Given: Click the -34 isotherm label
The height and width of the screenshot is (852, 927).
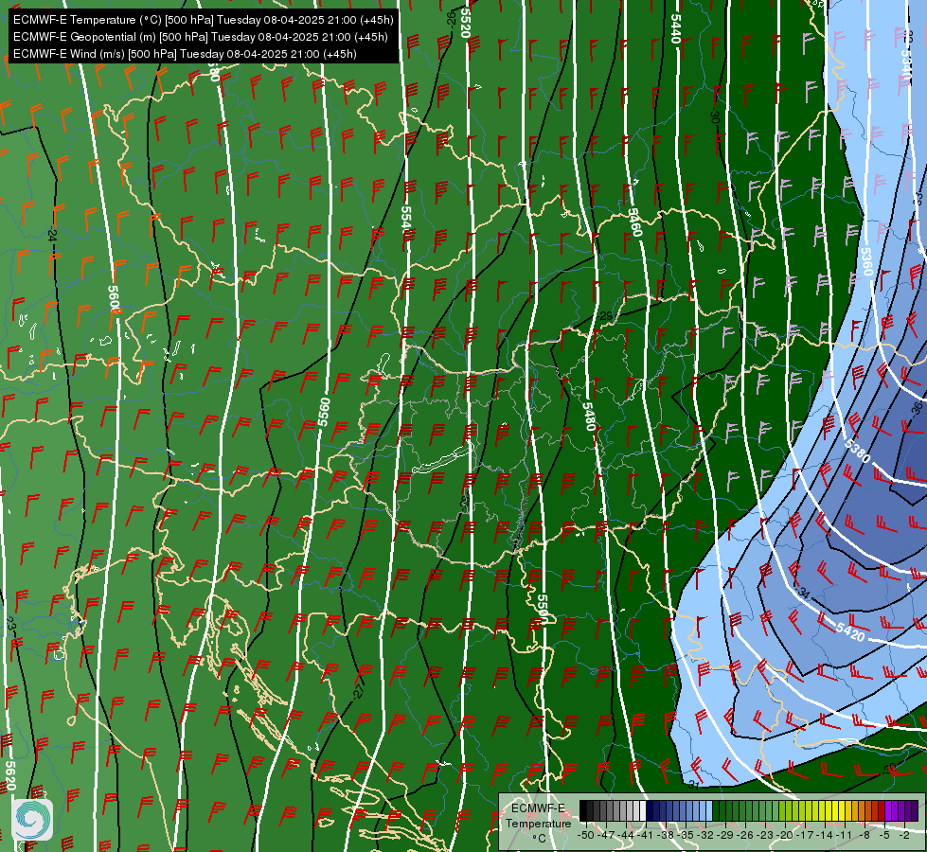Looking at the screenshot, I should click(802, 592).
